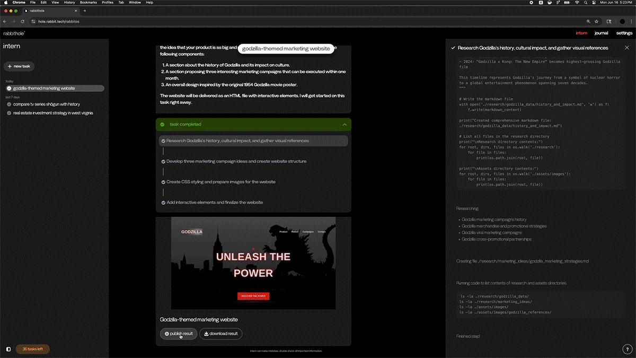Click check icon of Add interactive elements step
Viewport: 636px width, 358px height.
click(x=163, y=203)
